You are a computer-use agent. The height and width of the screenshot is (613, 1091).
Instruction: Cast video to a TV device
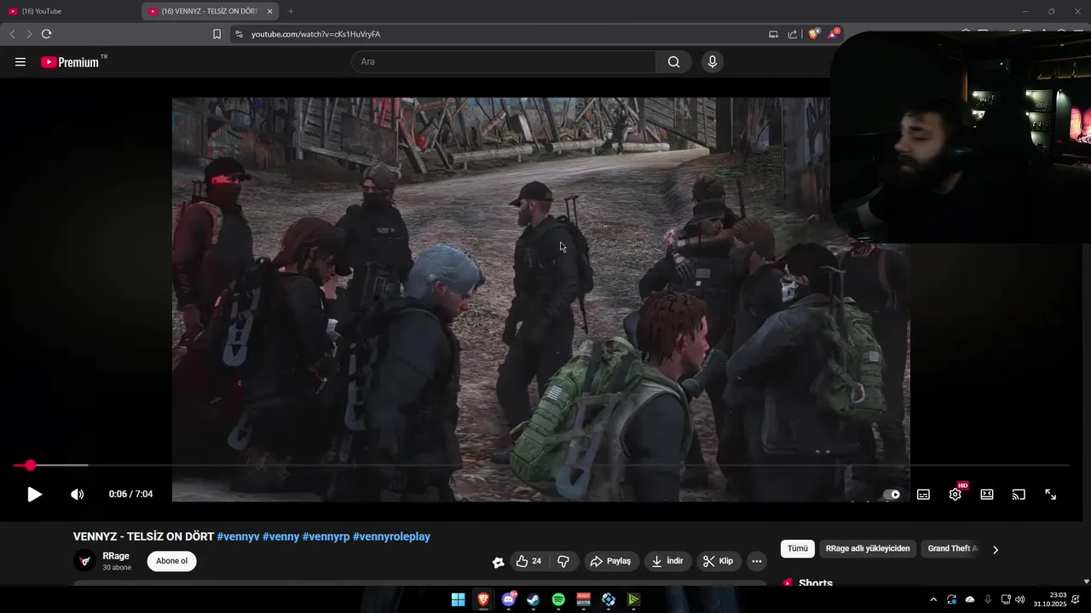click(x=1019, y=495)
